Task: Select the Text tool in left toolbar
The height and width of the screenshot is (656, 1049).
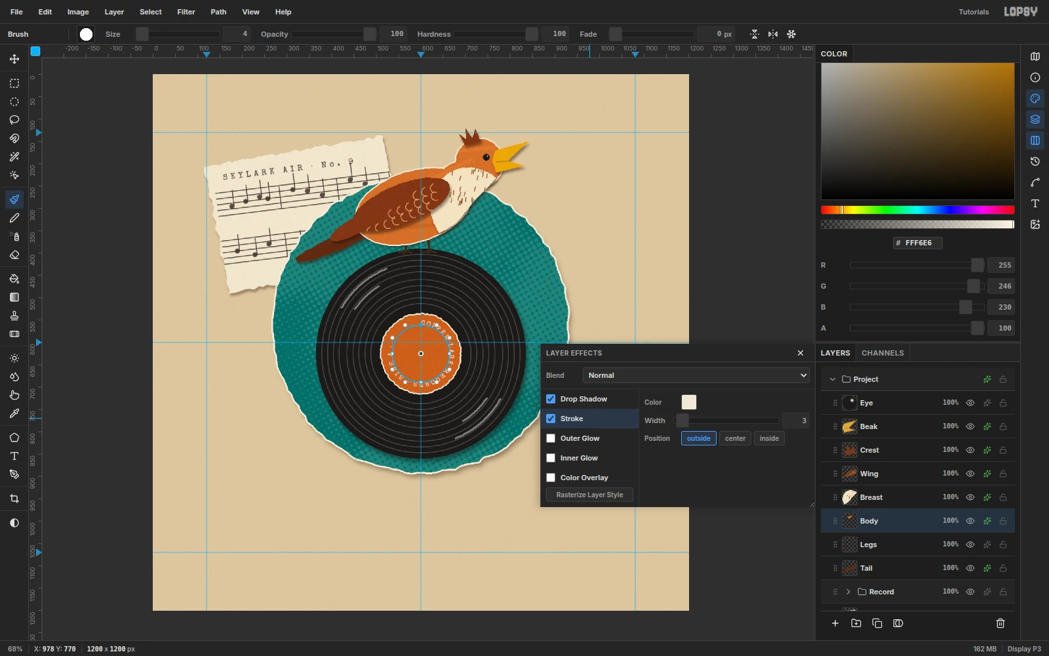Action: (x=14, y=456)
